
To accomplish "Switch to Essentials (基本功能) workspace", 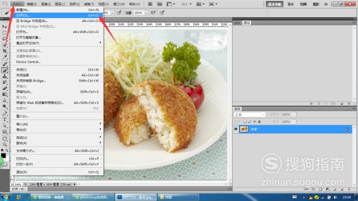I will tap(274, 4).
